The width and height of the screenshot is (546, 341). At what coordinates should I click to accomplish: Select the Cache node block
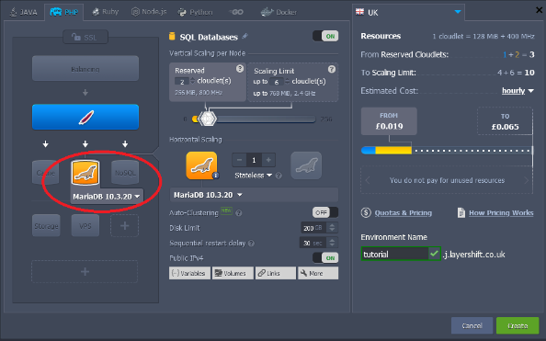click(x=46, y=173)
